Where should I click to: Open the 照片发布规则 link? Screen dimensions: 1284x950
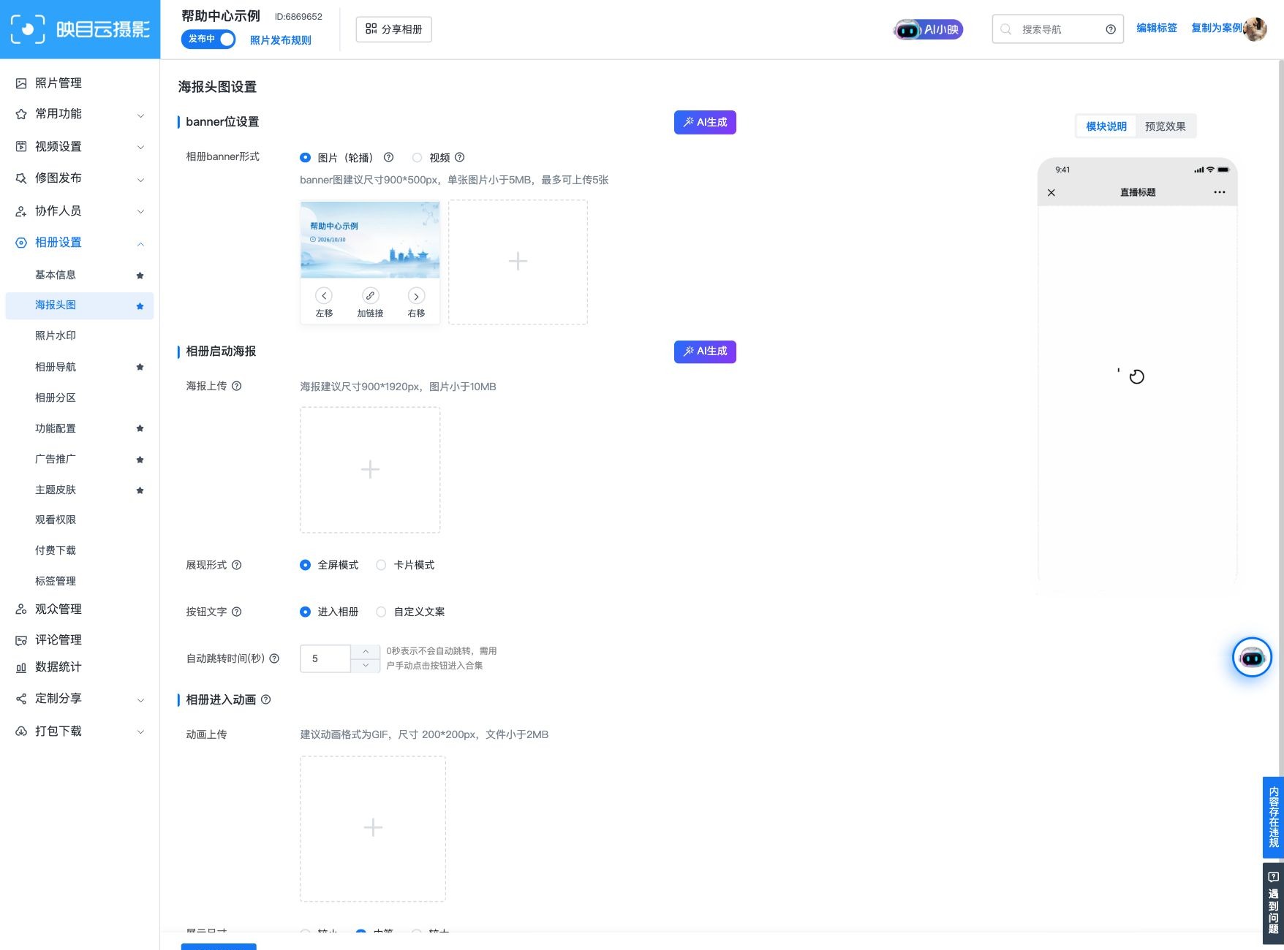[281, 40]
